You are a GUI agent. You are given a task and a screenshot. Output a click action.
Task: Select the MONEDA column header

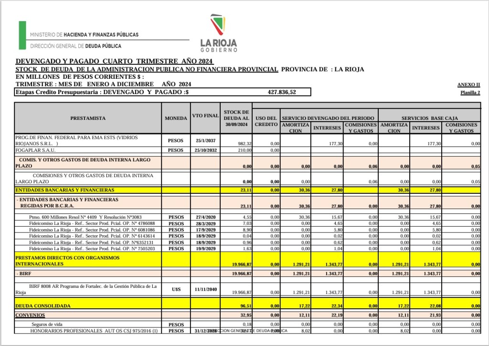pyautogui.click(x=176, y=118)
